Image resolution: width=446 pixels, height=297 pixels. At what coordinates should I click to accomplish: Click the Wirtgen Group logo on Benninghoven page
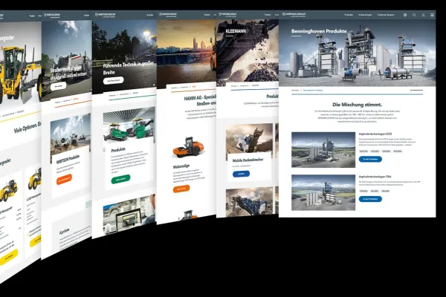coord(294,15)
